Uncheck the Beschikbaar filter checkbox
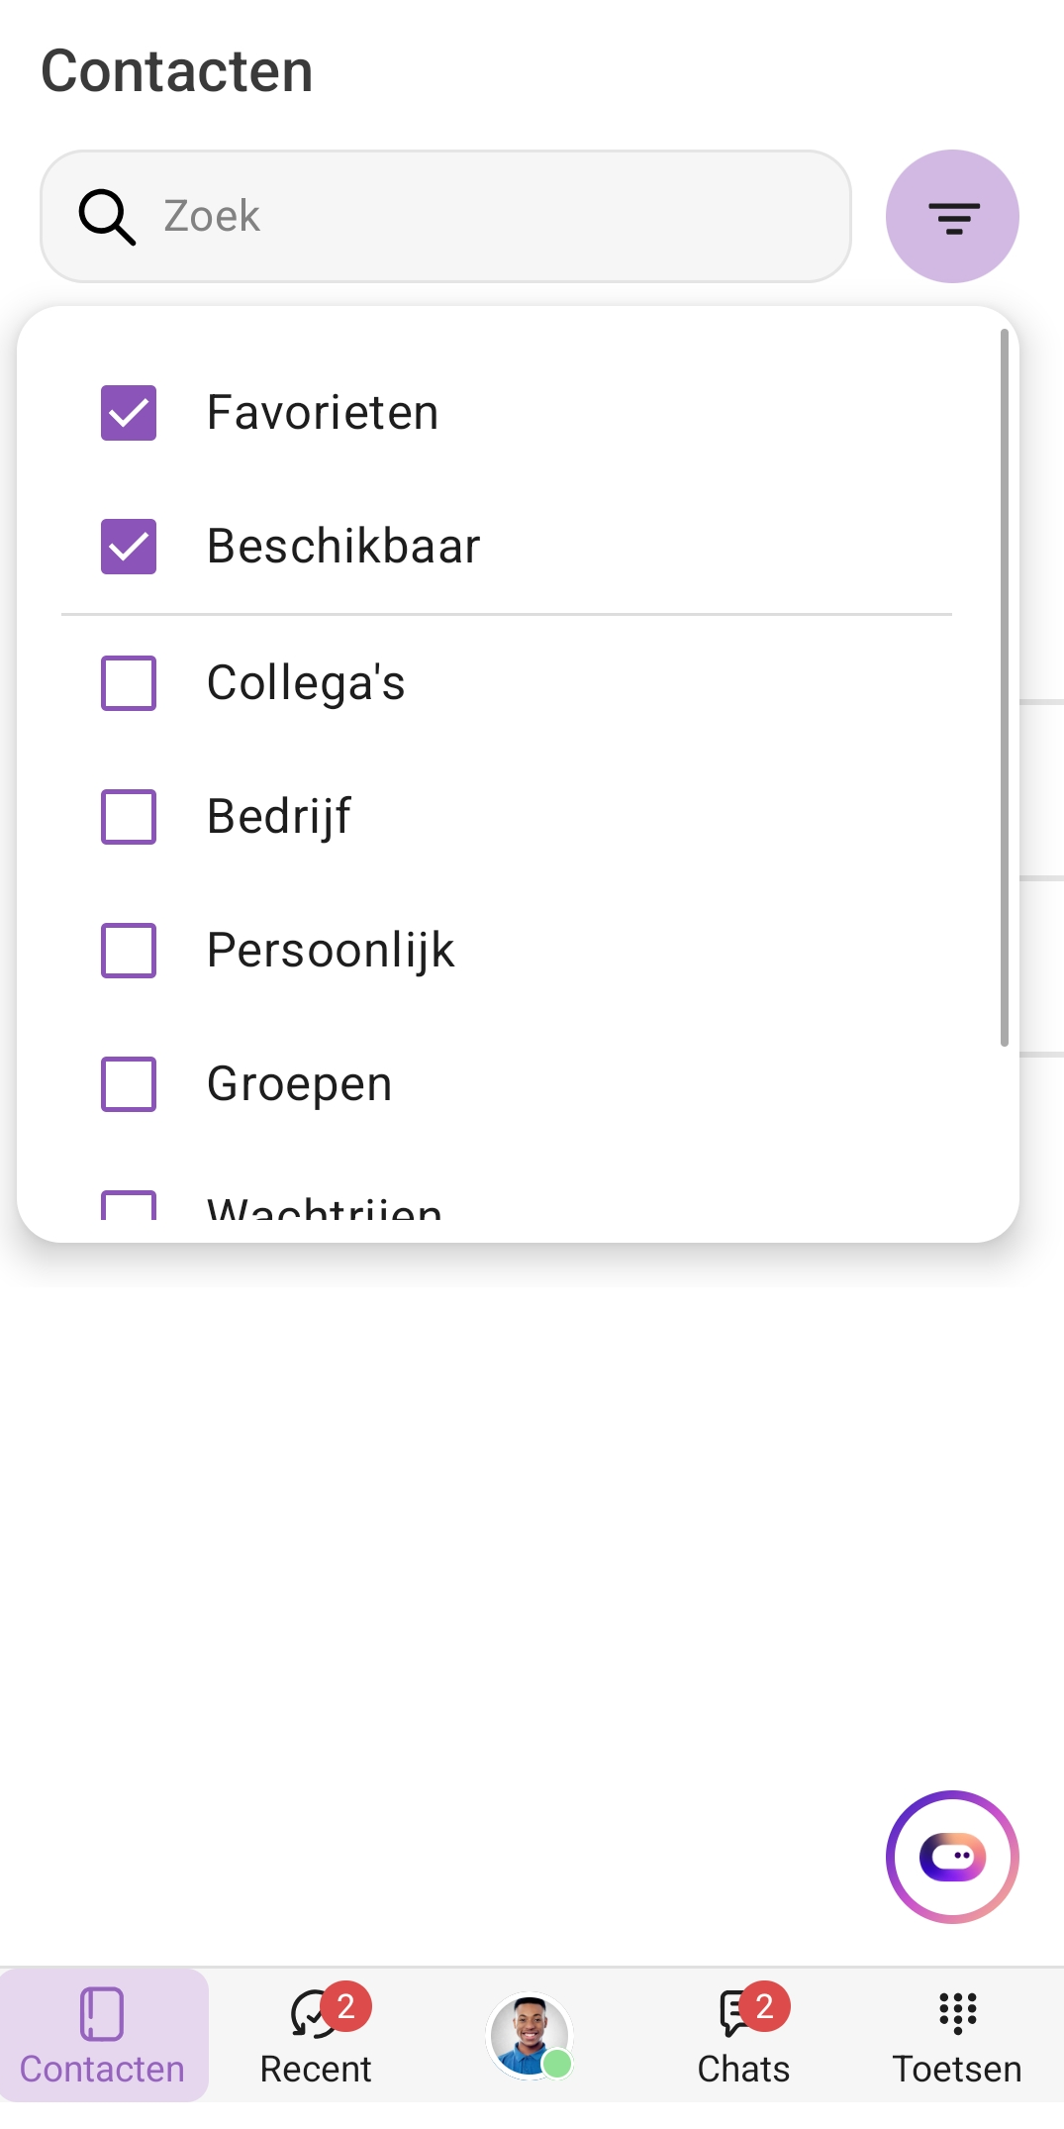 click(129, 547)
